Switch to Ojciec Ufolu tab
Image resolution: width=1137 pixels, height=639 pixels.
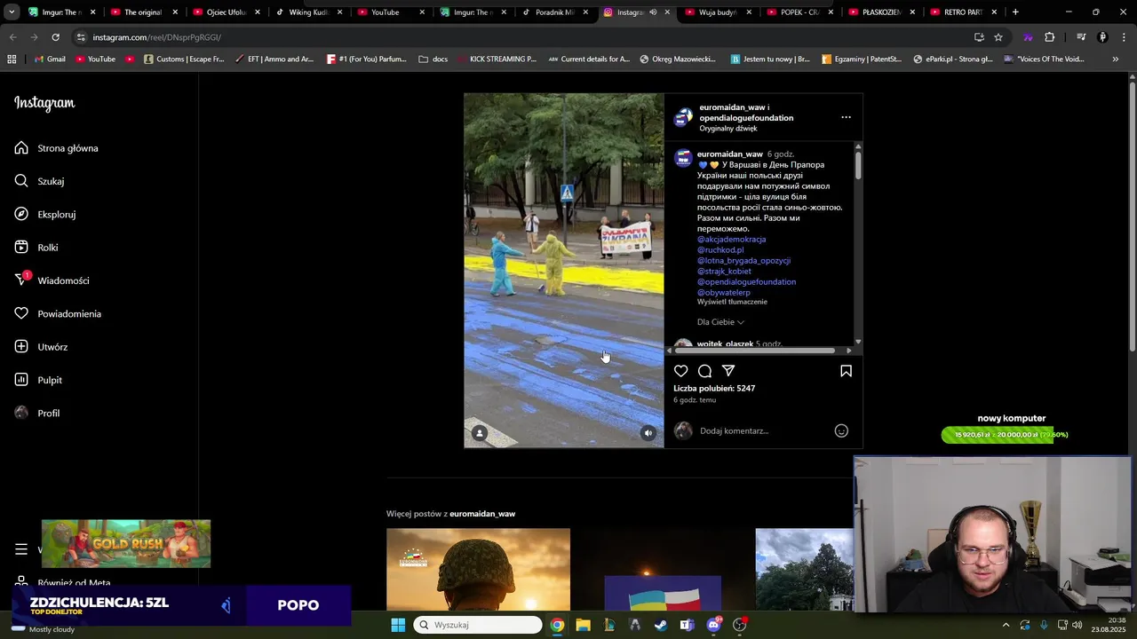(x=226, y=12)
